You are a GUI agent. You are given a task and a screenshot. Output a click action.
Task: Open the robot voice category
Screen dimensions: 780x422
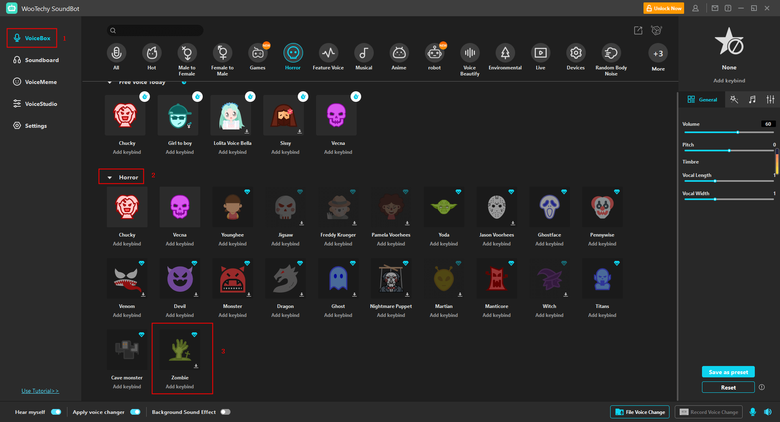434,53
